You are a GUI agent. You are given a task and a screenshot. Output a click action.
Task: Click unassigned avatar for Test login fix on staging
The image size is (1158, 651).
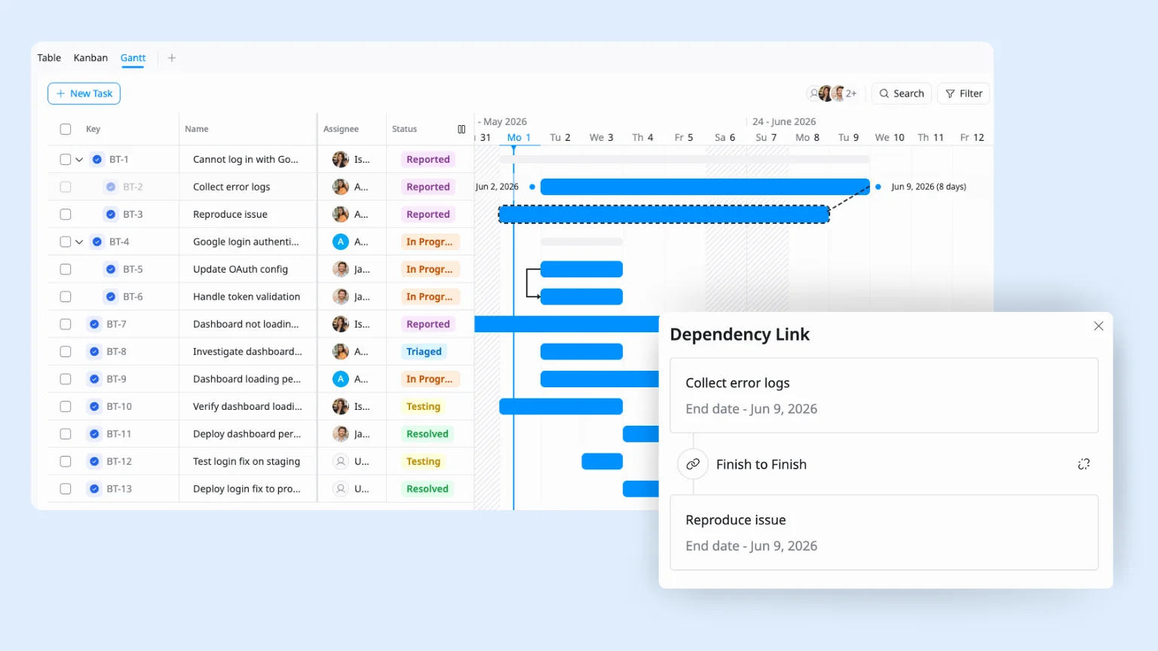point(341,461)
